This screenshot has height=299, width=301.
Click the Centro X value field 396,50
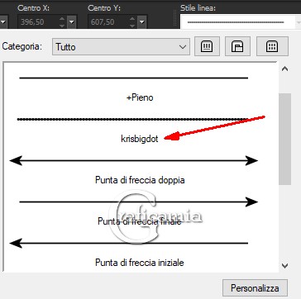point(38,21)
